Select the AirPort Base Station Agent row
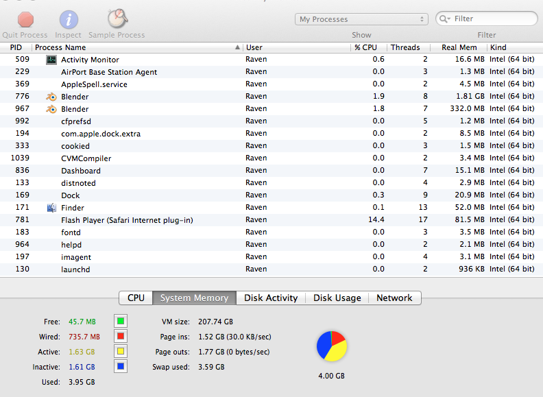This screenshot has width=543, height=397. tap(271, 72)
